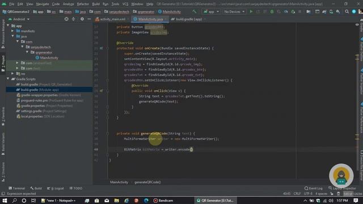Collapse the Gradle Scripts node
Viewport: 363px width, 204px height.
8,79
